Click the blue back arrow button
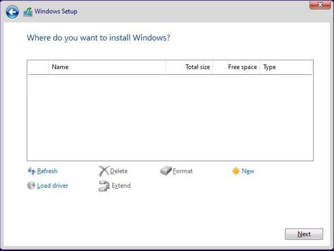Image resolution: width=334 pixels, height=251 pixels. click(x=12, y=12)
